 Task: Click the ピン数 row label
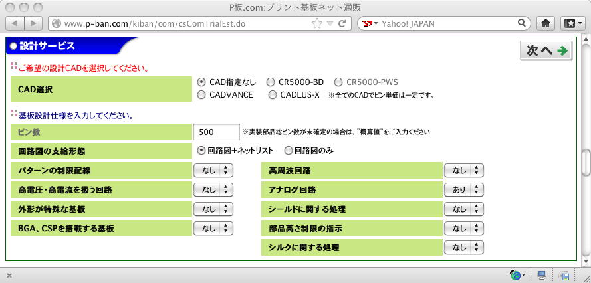102,132
